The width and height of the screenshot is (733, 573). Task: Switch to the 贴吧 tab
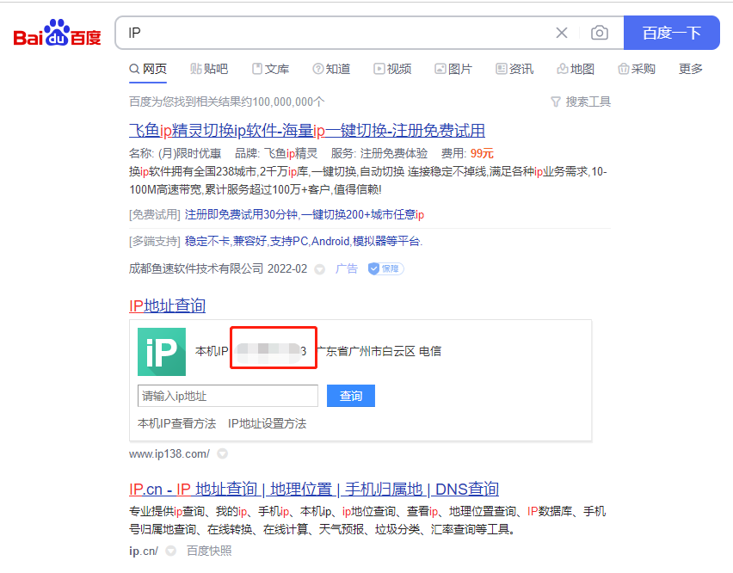(209, 69)
